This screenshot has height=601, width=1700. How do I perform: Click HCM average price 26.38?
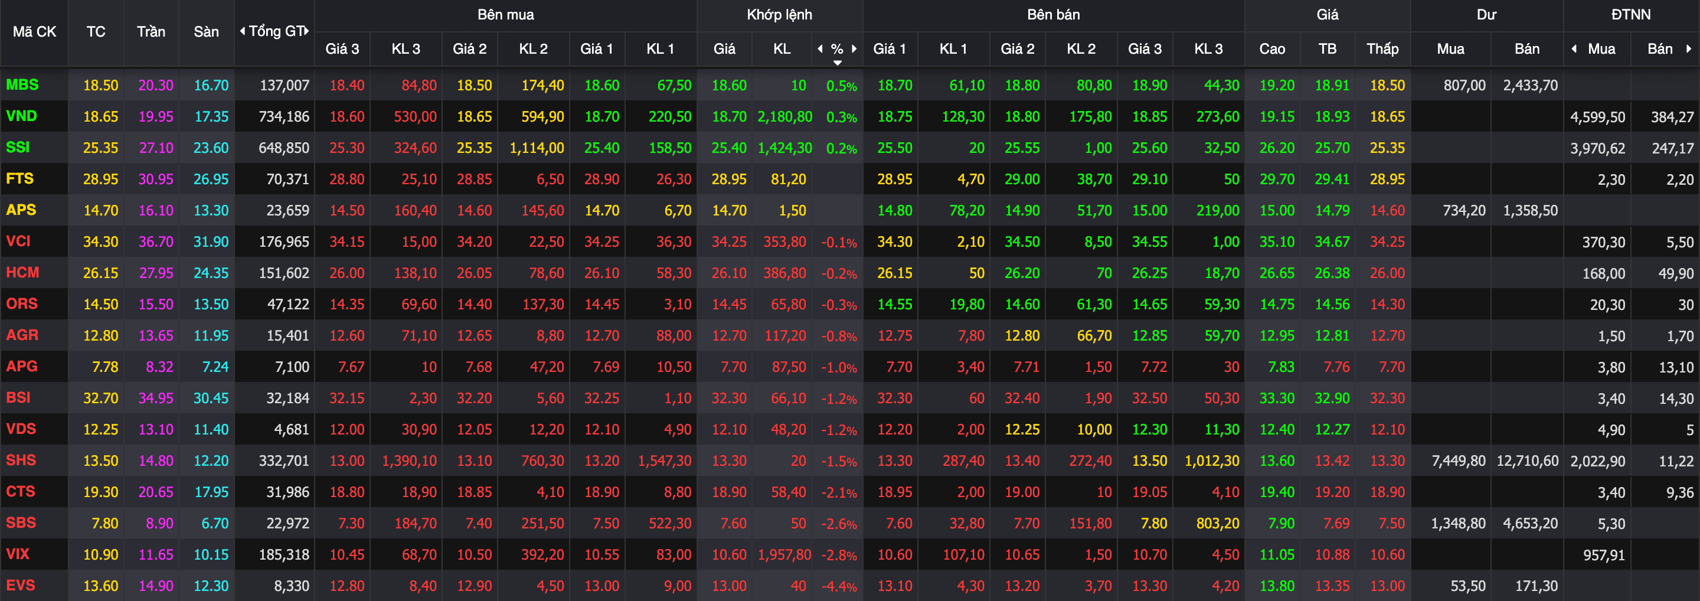(1332, 273)
